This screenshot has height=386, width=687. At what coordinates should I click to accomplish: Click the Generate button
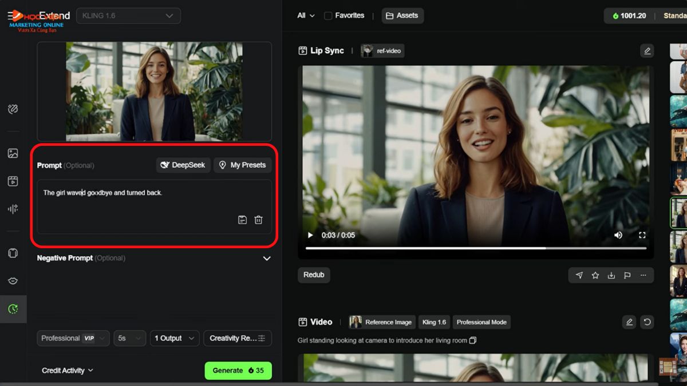(x=238, y=371)
